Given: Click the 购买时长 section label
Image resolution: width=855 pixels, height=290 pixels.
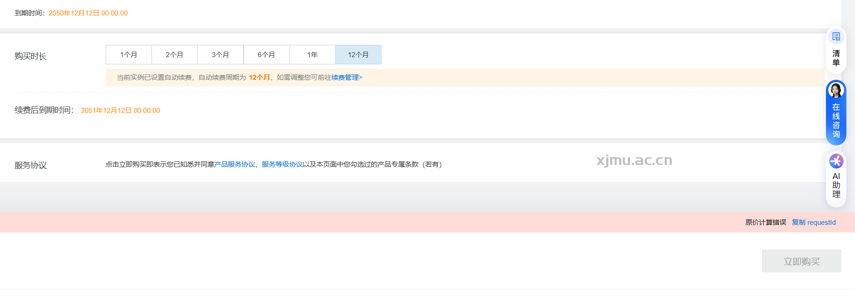Looking at the screenshot, I should click(x=30, y=56).
